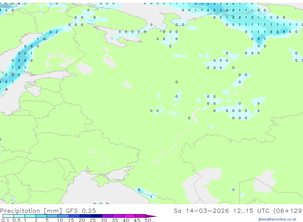Click the "15" legend scale label
This screenshot has height=222, width=303.
click(71, 220)
